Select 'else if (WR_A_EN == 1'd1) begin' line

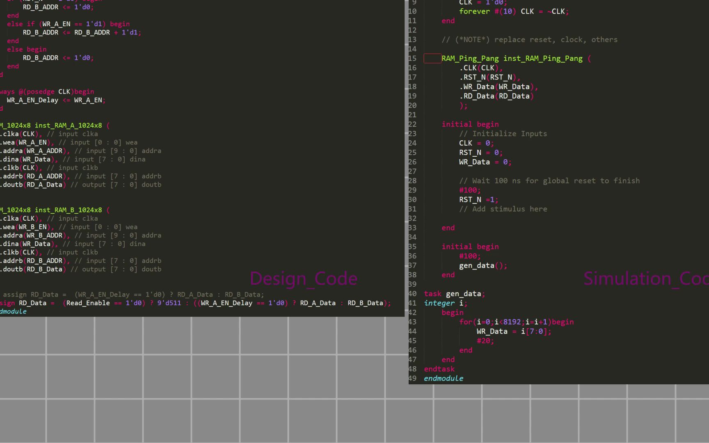pos(68,24)
